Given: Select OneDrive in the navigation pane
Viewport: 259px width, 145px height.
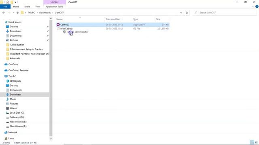Looking at the screenshot, I should (x=13, y=64).
